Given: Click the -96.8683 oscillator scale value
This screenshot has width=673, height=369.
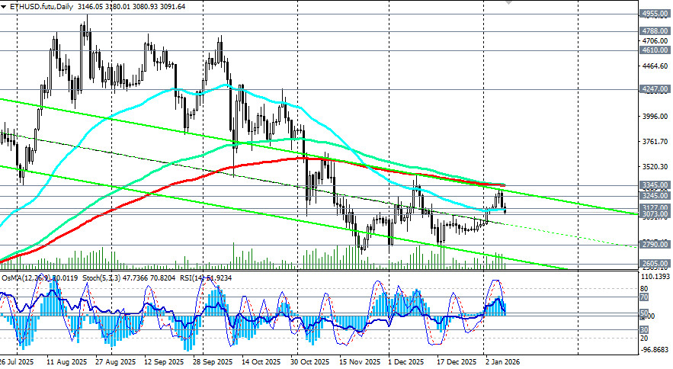Looking at the screenshot, I should [x=655, y=350].
